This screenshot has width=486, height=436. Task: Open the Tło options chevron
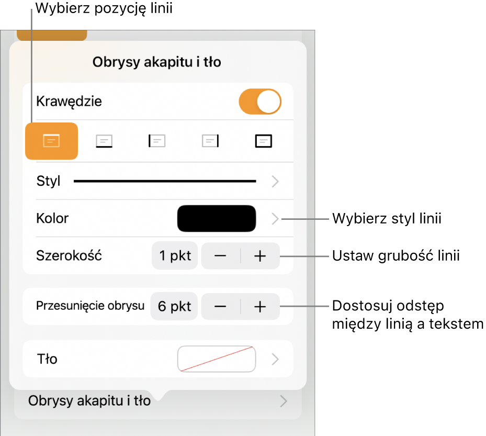275,360
